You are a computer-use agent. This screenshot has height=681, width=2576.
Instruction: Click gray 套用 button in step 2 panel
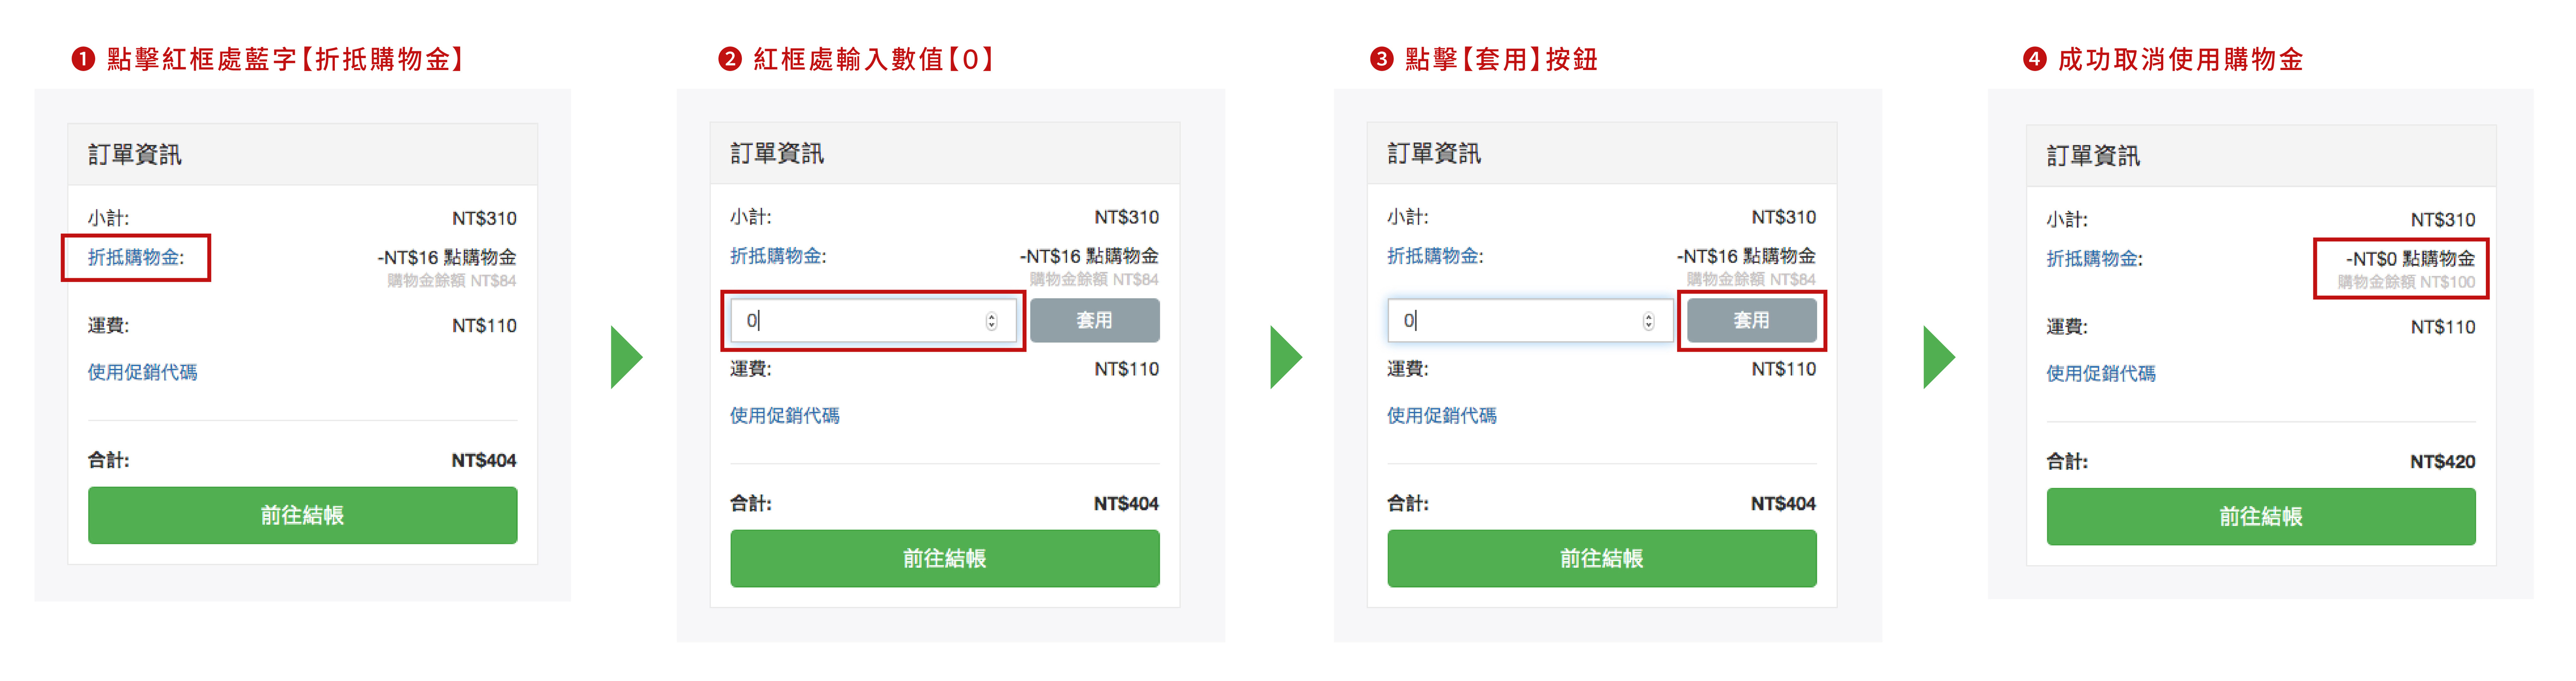tap(1094, 321)
